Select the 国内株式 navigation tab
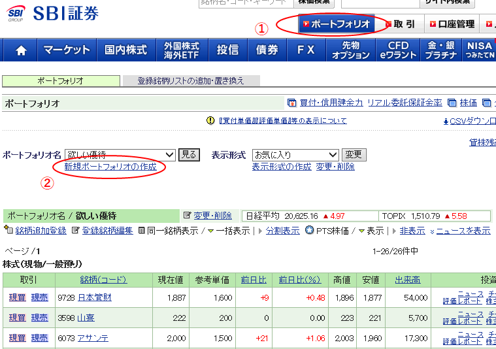 pos(126,50)
